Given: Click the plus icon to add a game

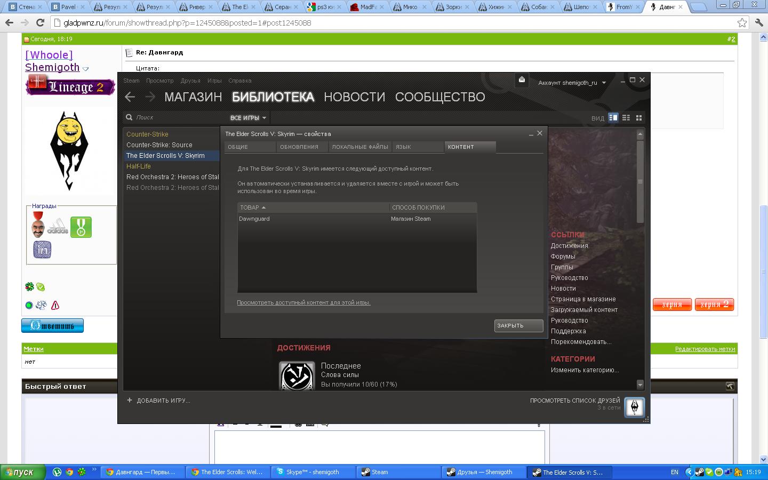Looking at the screenshot, I should [x=129, y=400].
